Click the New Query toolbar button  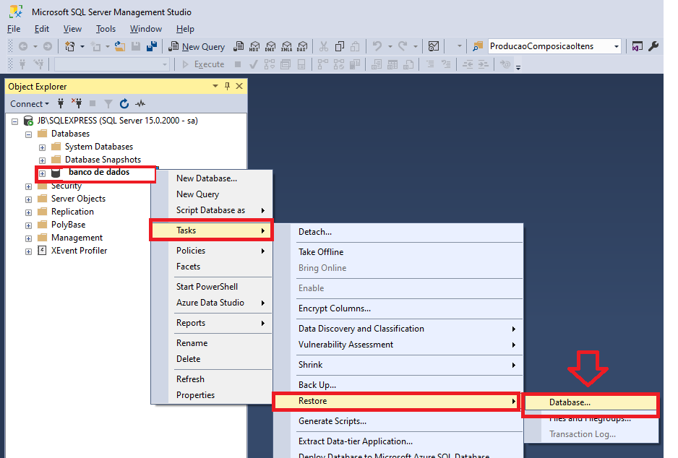(x=197, y=46)
